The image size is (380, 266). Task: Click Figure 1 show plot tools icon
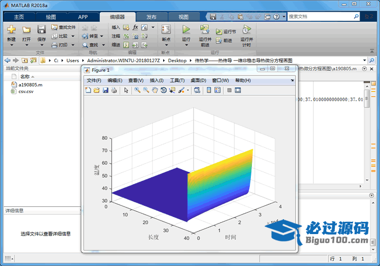tap(238, 90)
